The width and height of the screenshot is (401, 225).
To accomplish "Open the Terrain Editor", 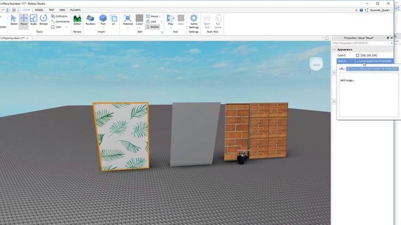I will (77, 20).
